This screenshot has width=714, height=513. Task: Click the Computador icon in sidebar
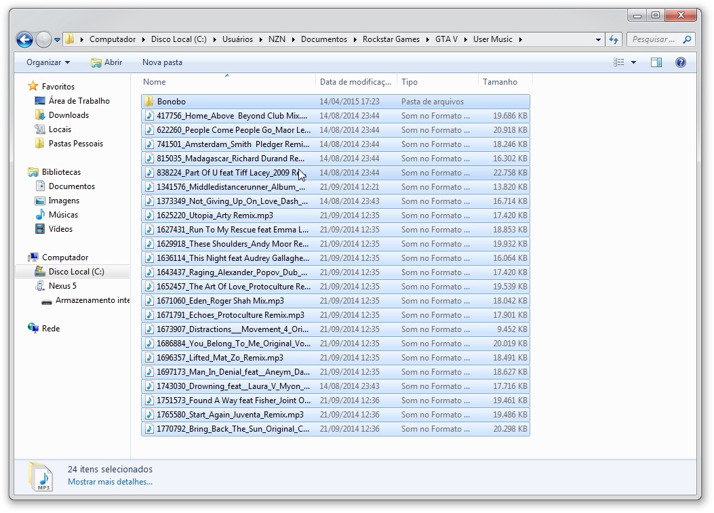coord(33,258)
